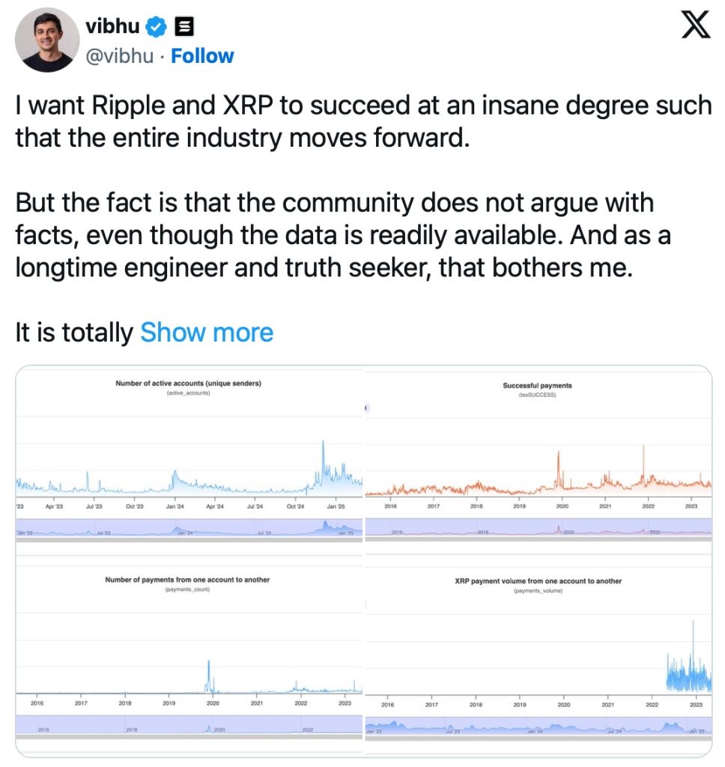The height and width of the screenshot is (767, 725).
Task: Click the black square affiliate badge
Action: [184, 28]
